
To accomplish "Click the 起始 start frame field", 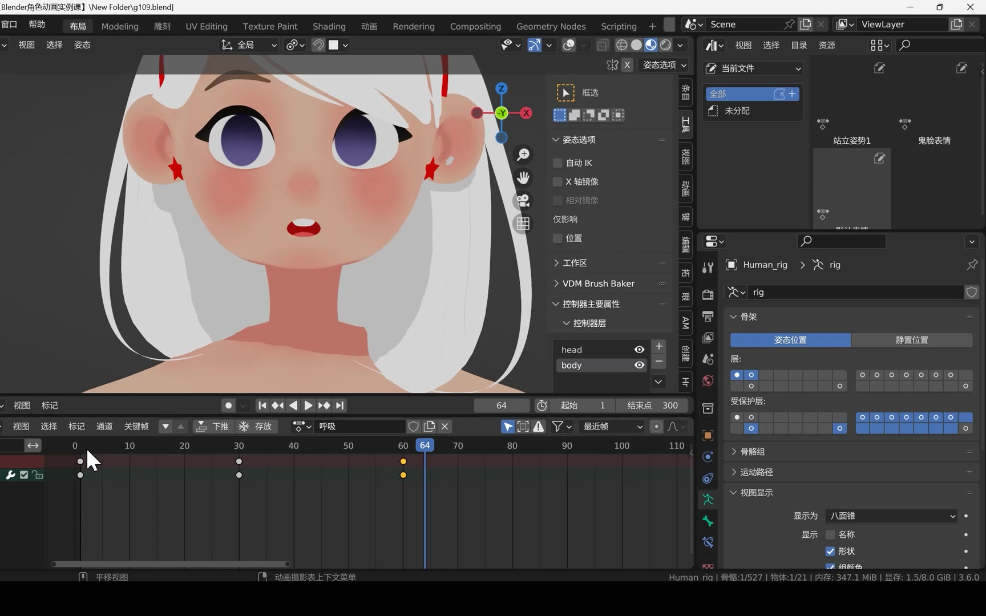I will click(583, 406).
